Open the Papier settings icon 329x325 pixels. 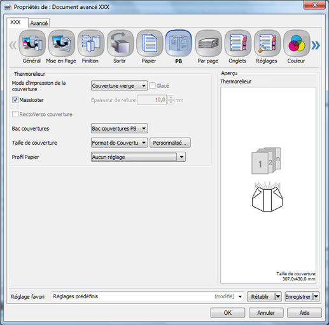[150, 43]
